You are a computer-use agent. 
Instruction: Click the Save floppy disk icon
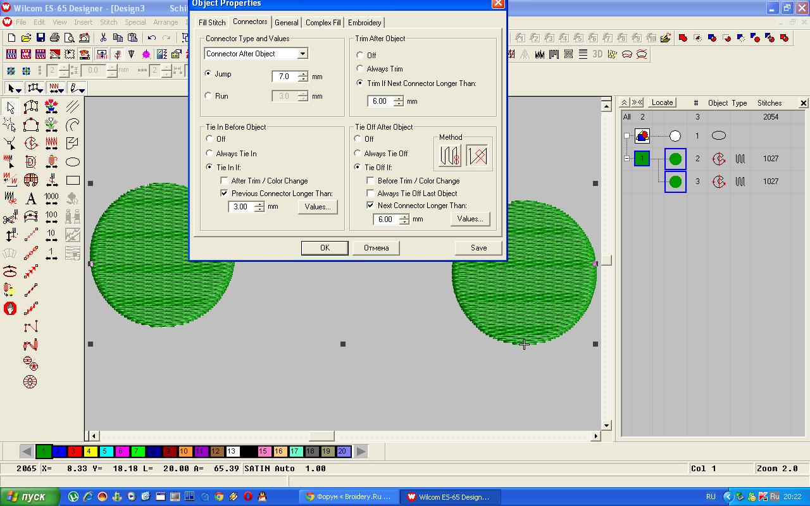pyautogui.click(x=40, y=38)
